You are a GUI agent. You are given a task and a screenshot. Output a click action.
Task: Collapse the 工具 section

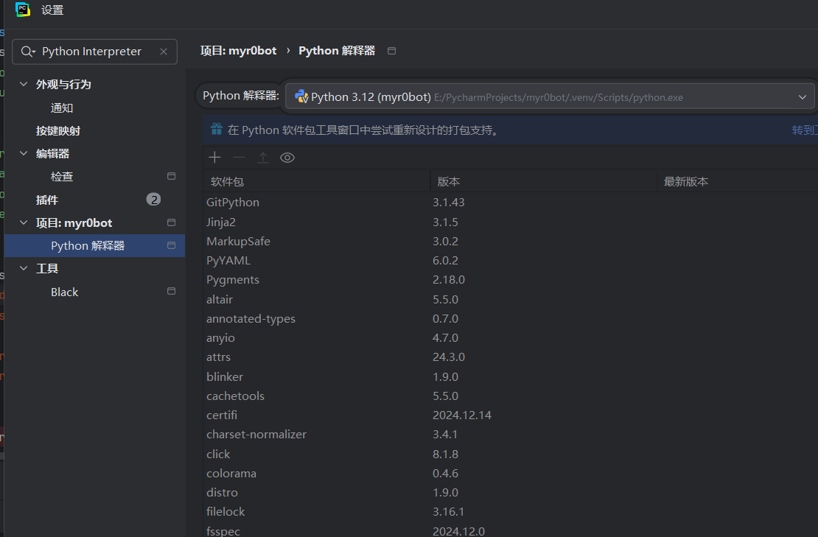click(24, 268)
